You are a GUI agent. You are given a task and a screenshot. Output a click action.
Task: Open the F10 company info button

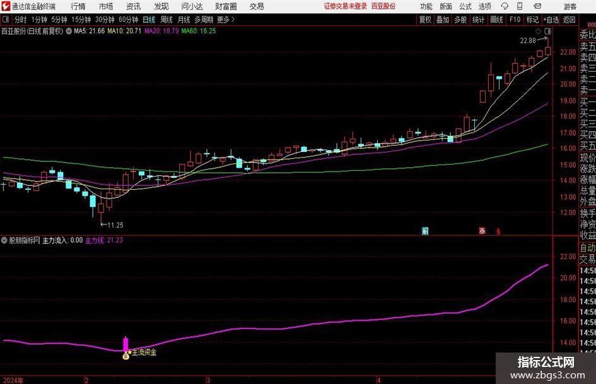(x=515, y=20)
